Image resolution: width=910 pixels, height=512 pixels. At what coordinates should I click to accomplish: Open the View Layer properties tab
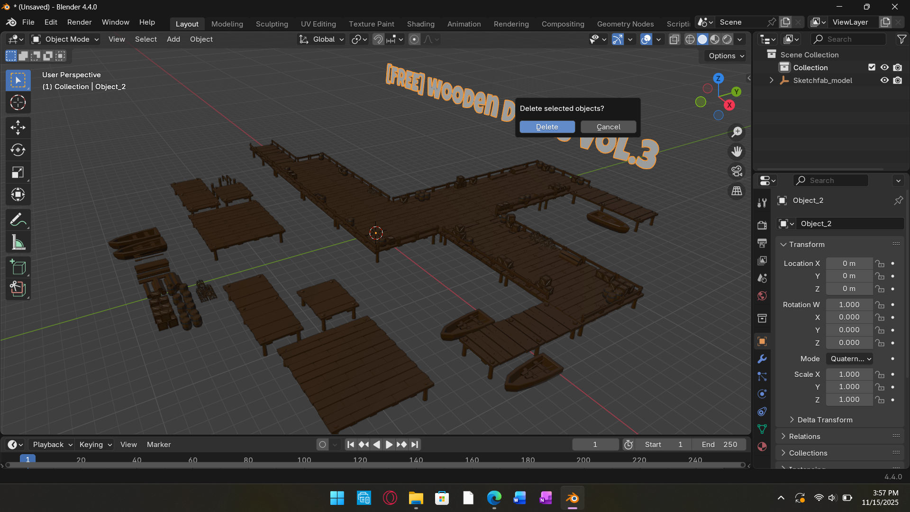(x=762, y=260)
